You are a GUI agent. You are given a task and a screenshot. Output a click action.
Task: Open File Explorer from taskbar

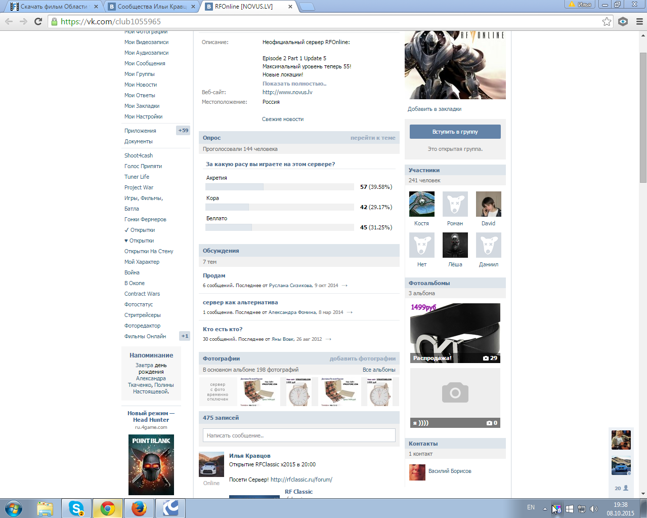coord(45,508)
